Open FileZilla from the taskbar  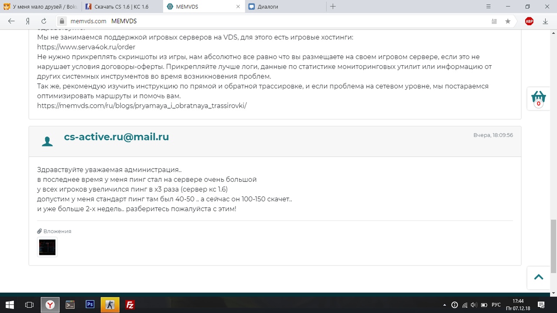(x=130, y=305)
